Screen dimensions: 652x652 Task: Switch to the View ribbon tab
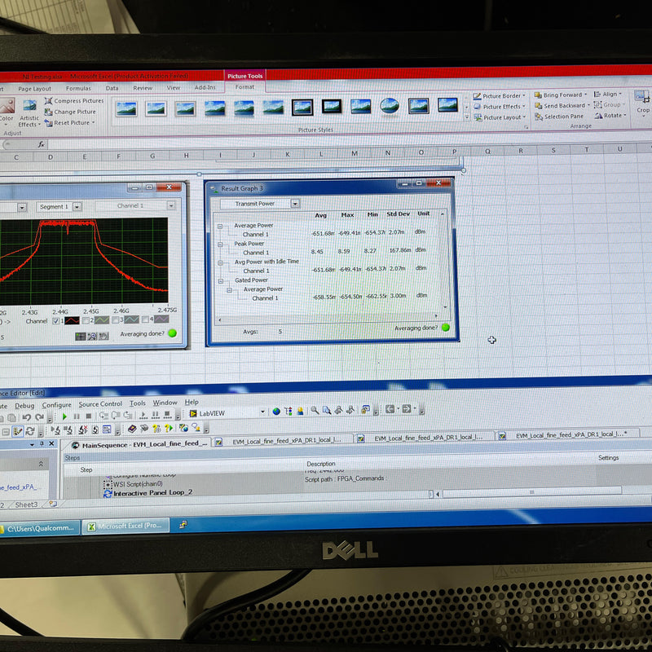pyautogui.click(x=174, y=88)
